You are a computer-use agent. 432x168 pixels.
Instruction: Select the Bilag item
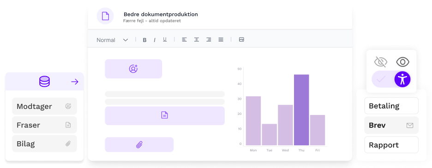click(44, 144)
